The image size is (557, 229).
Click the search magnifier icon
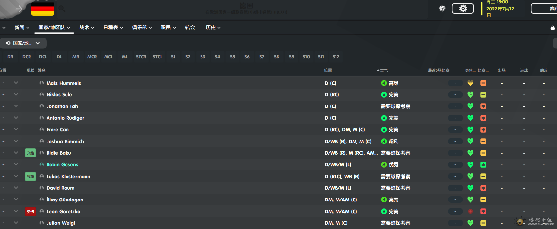point(62,9)
